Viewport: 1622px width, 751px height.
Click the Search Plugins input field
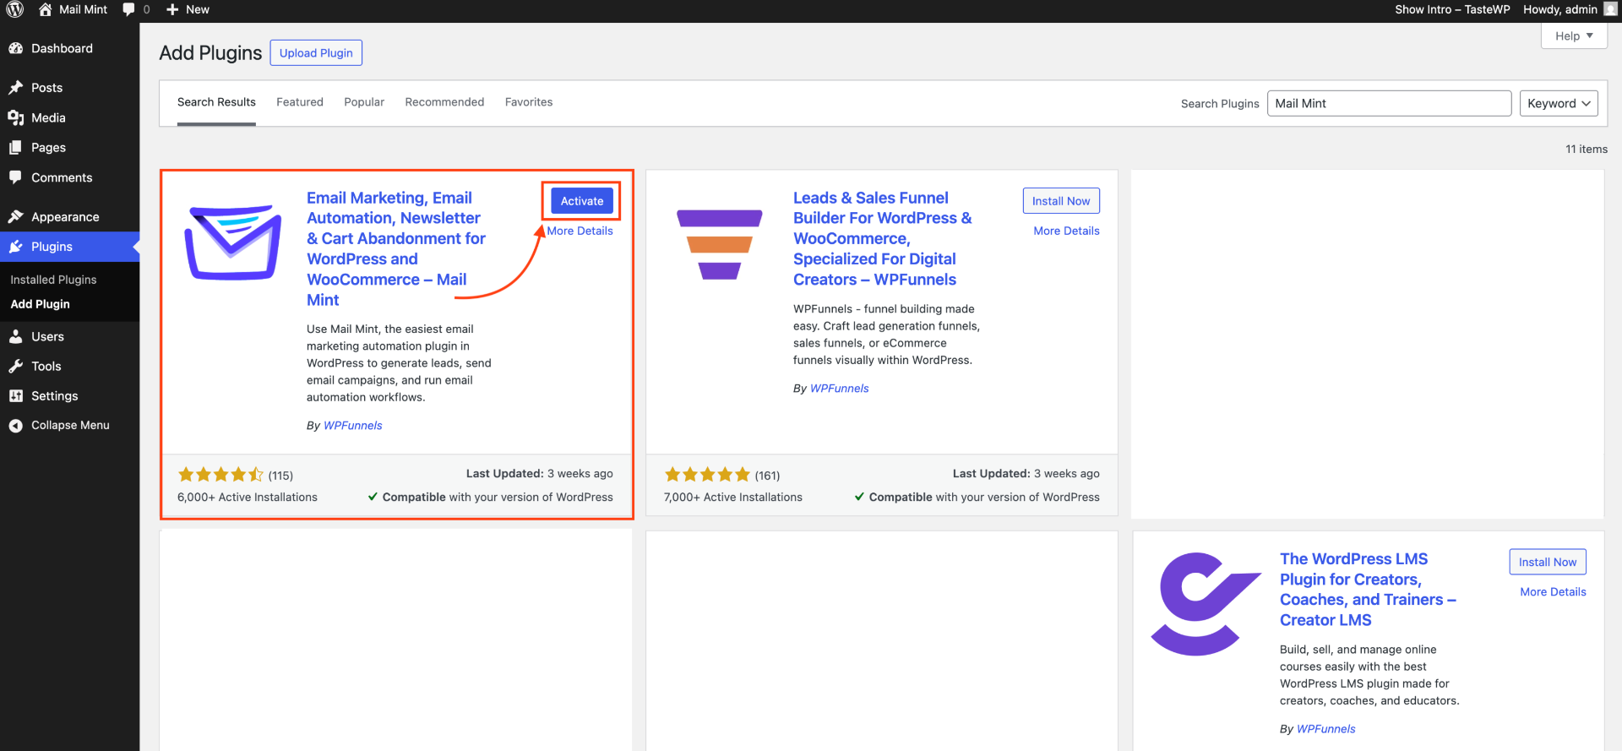(1388, 103)
